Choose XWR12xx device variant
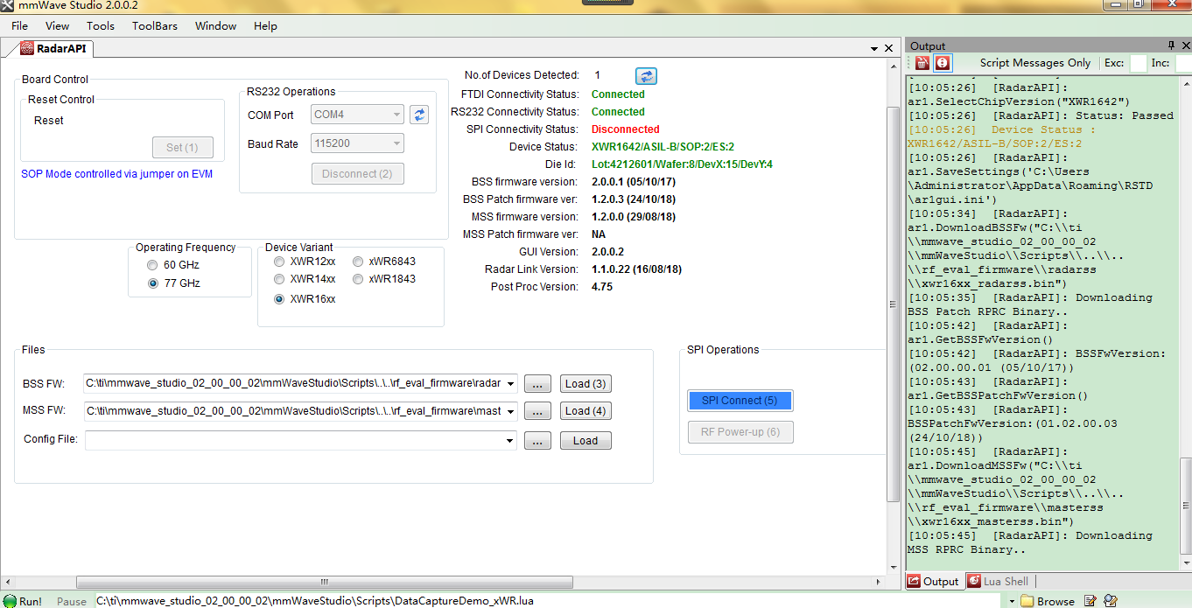The height and width of the screenshot is (608, 1192). [x=279, y=262]
